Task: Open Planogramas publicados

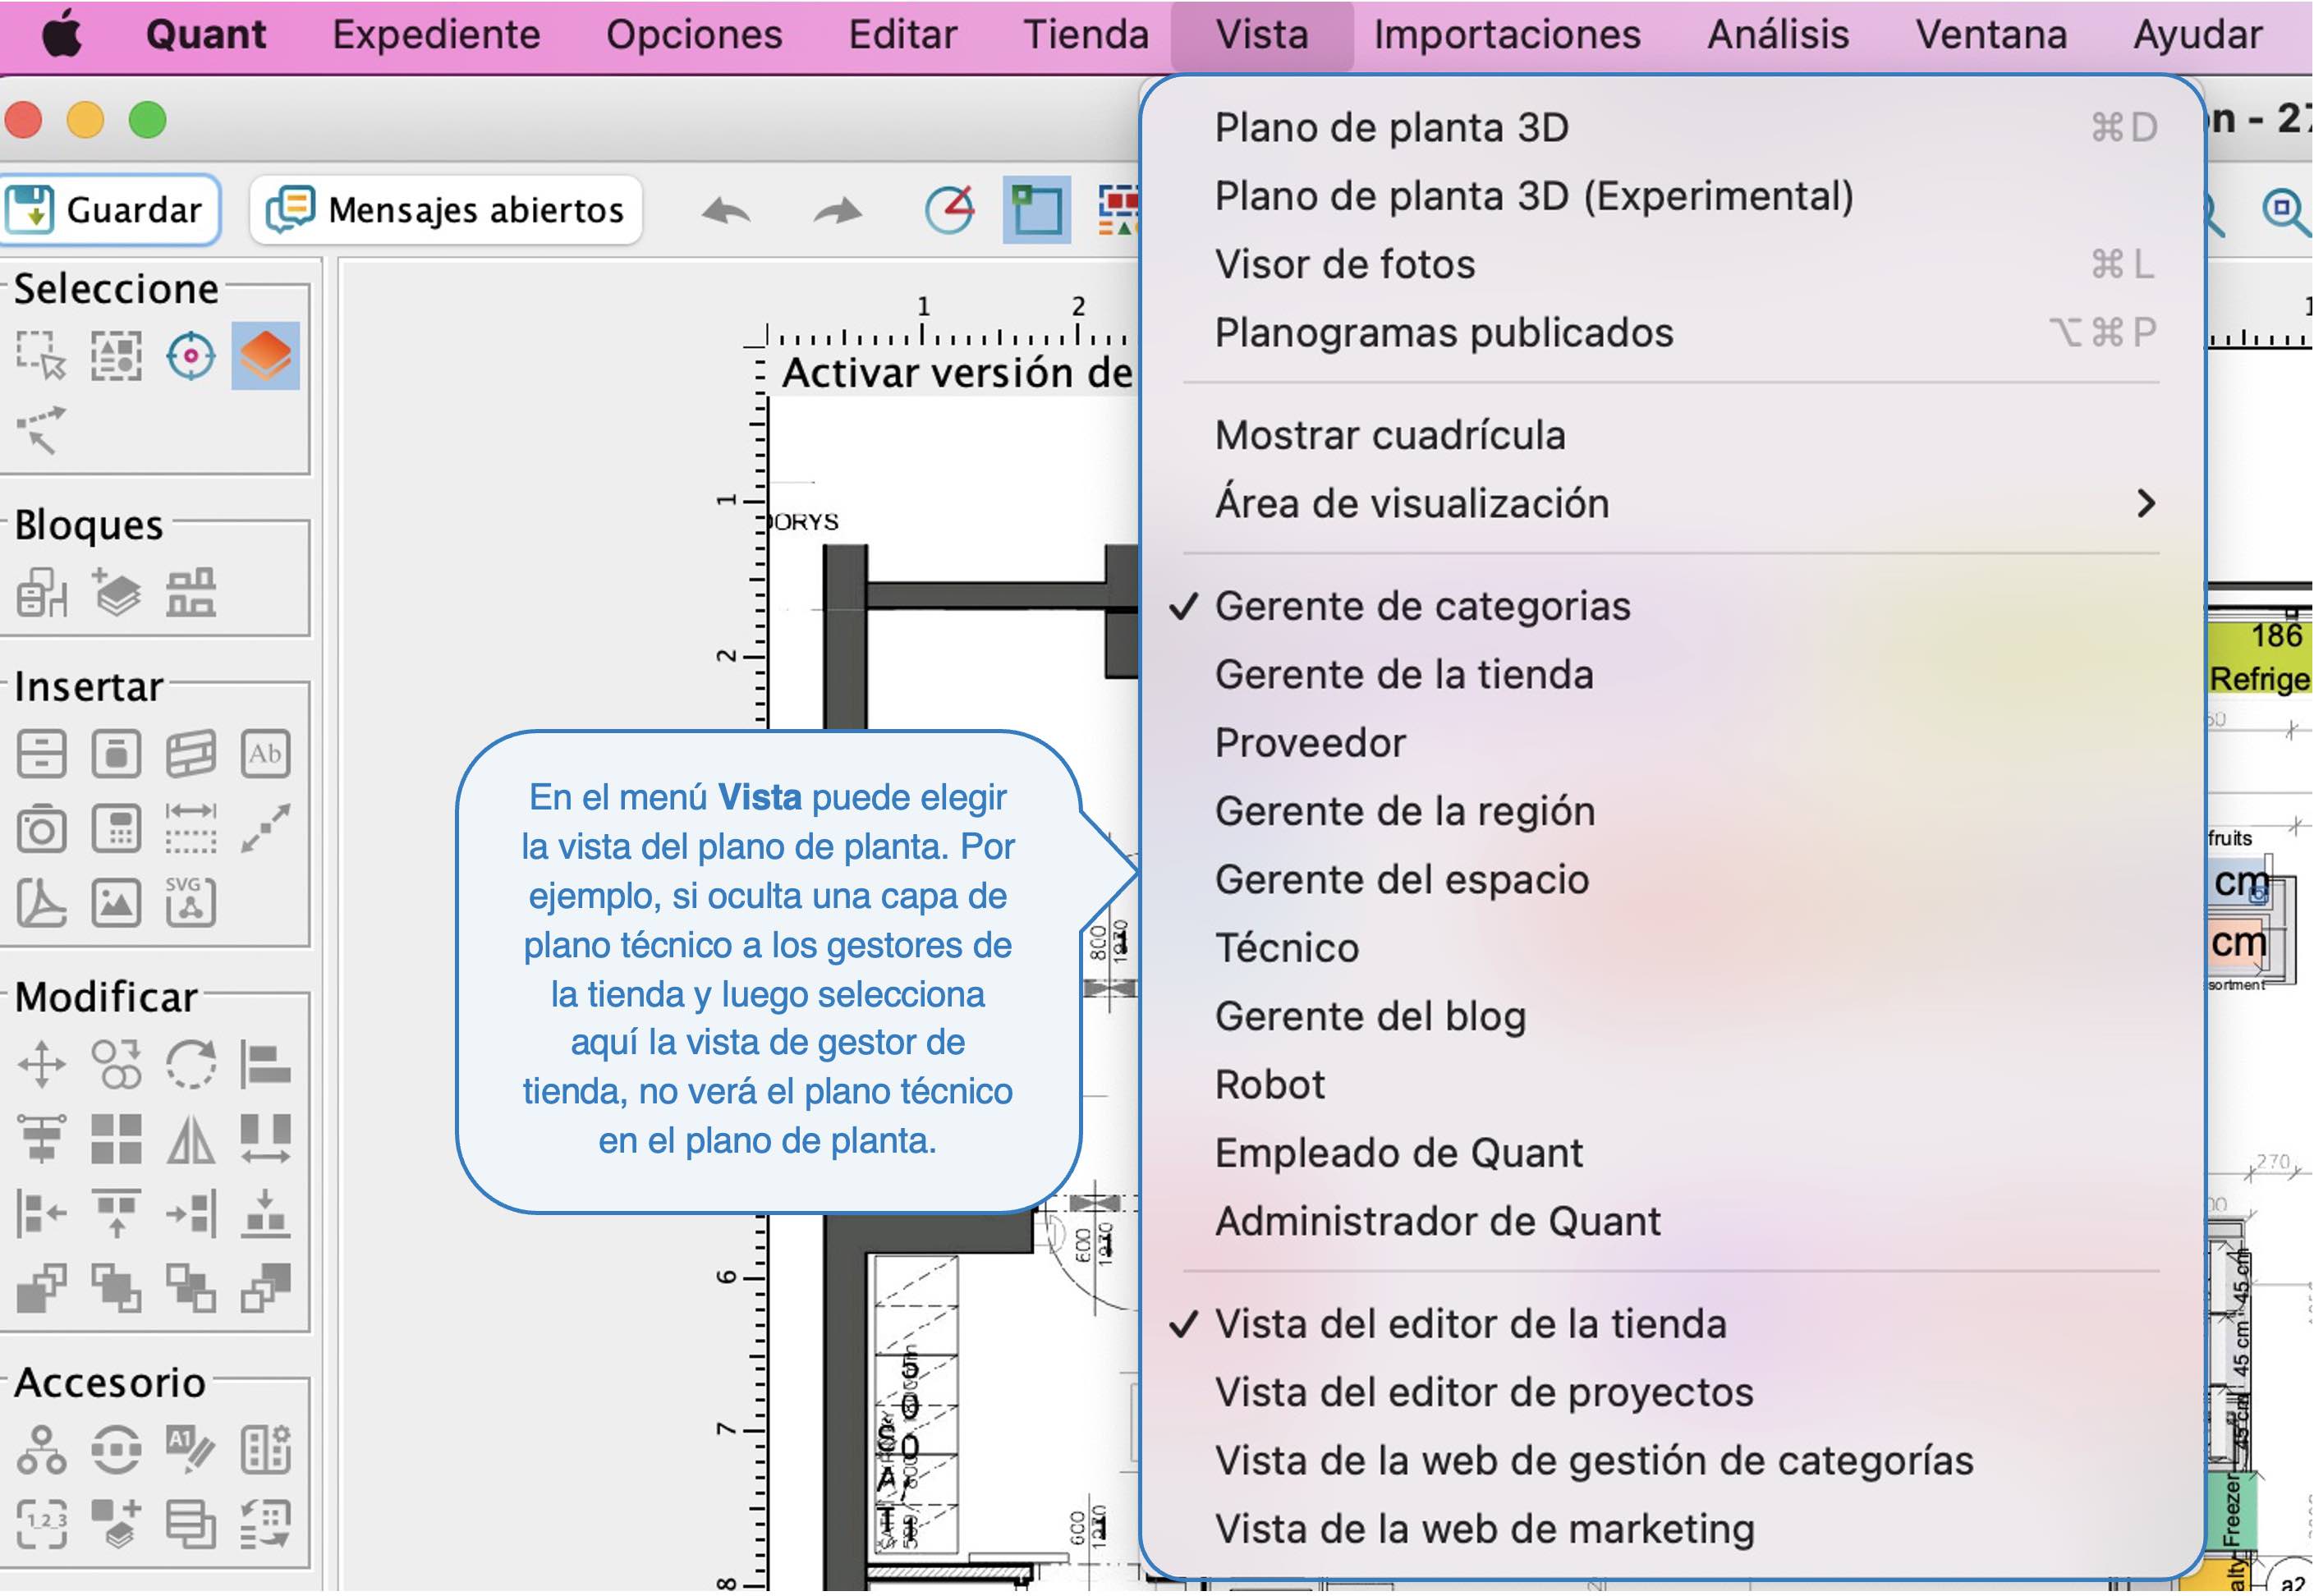Action: point(1672,333)
